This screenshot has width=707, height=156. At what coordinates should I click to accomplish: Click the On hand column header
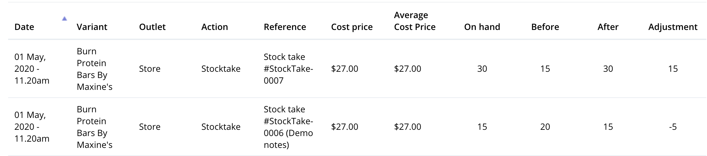coord(482,27)
